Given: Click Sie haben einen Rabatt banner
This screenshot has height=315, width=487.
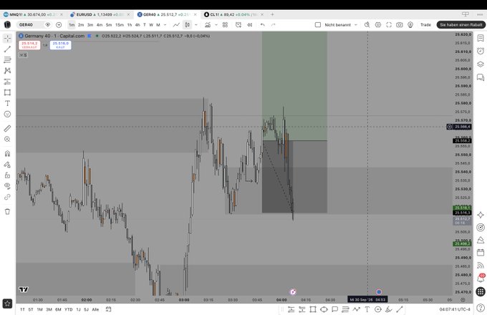Looking at the screenshot, I should coord(461,25).
